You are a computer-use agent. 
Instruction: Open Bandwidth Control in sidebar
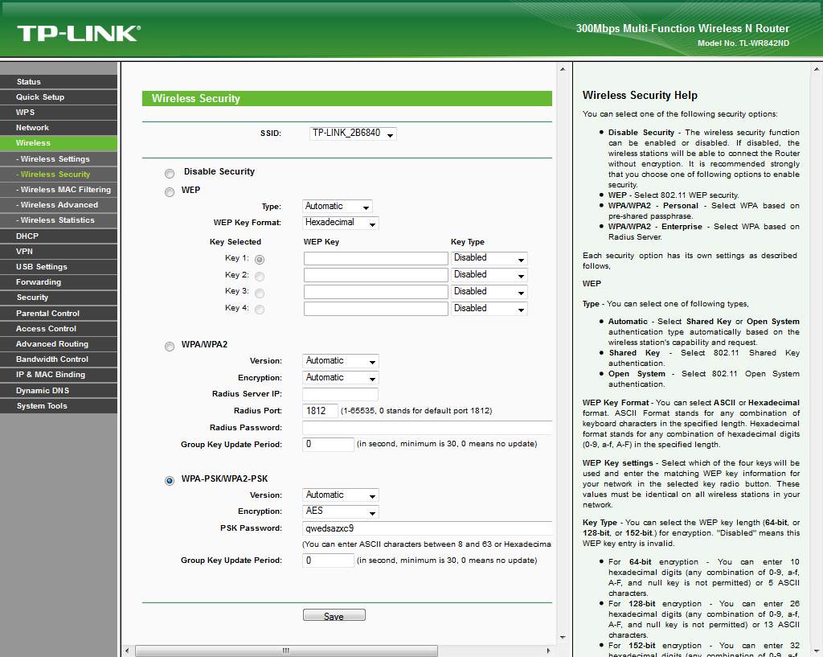click(x=59, y=359)
